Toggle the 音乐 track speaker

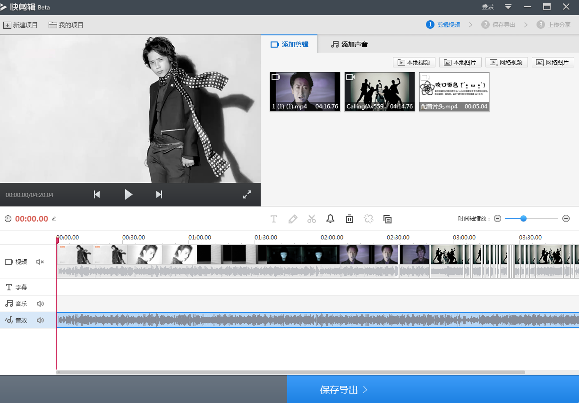(x=40, y=304)
